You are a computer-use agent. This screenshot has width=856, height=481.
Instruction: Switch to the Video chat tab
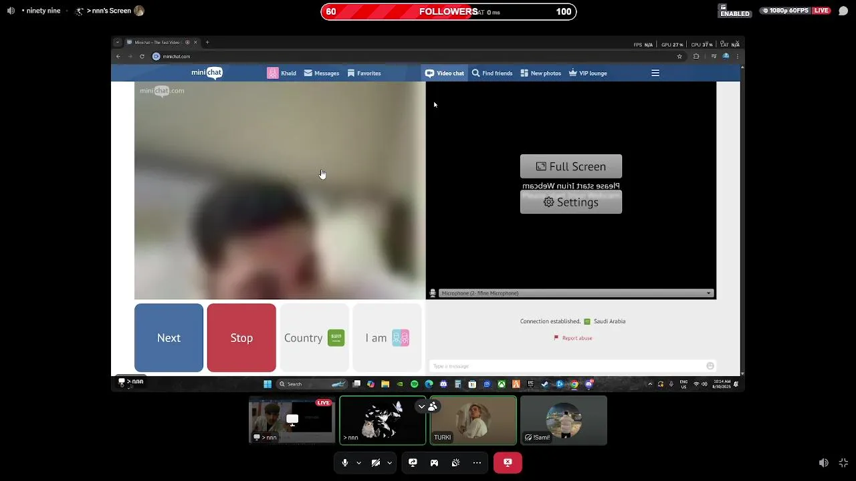click(445, 73)
